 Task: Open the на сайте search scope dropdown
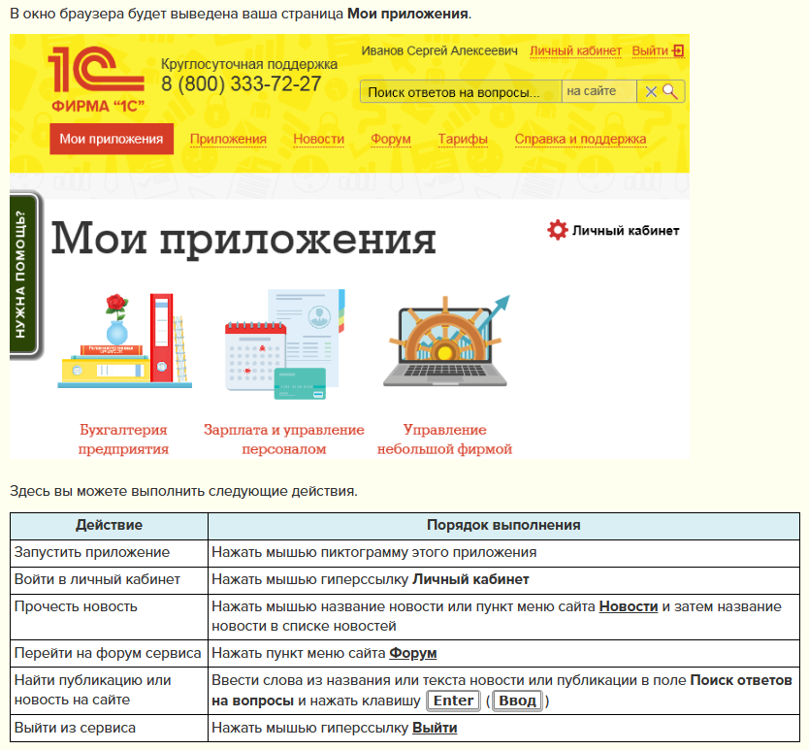point(599,91)
